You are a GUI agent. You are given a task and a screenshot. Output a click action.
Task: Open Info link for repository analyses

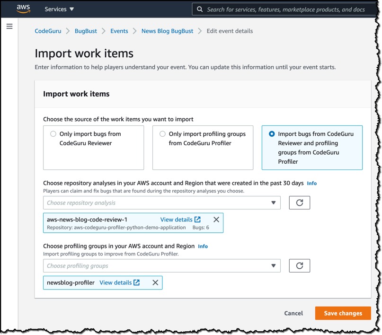[x=311, y=183]
